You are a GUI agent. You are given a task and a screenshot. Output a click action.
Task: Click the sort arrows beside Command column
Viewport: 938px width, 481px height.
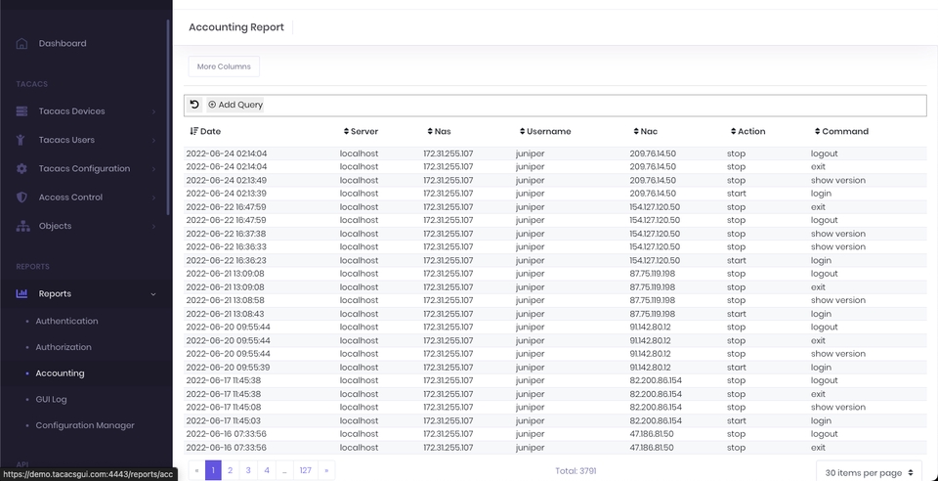point(818,132)
